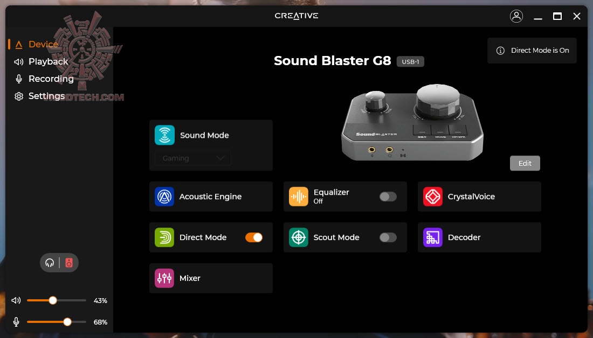Click the Sound Blaster G8 device image
The image size is (593, 338).
412,123
